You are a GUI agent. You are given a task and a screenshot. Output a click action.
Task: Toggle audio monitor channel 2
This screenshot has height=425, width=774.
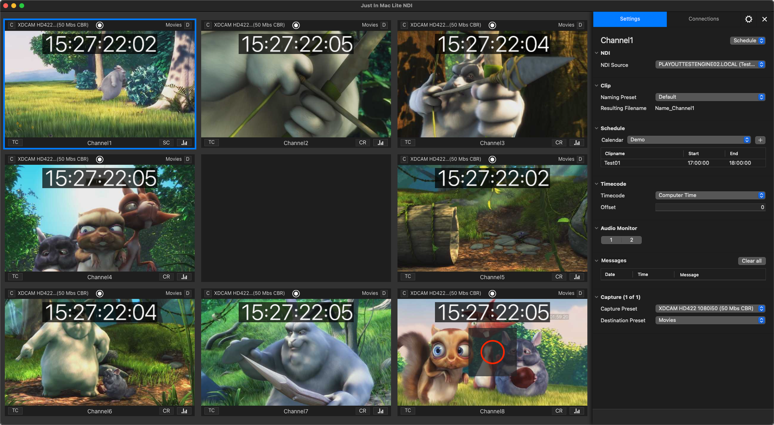click(632, 240)
